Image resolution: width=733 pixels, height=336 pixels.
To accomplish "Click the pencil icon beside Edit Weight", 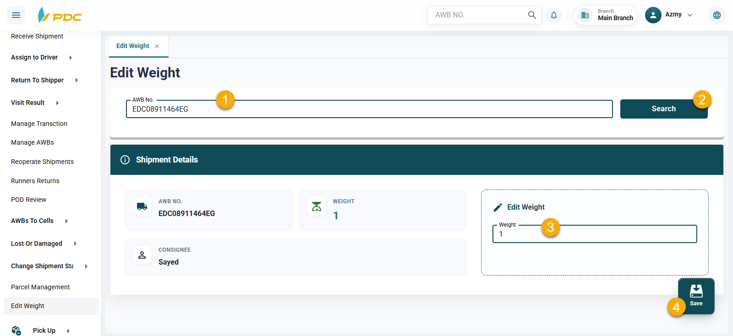I will click(x=498, y=207).
